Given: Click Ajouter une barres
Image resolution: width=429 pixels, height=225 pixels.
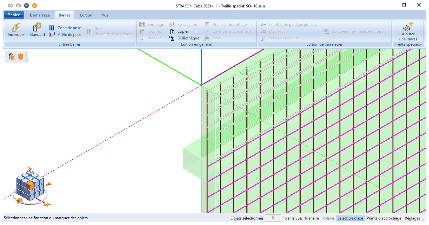Looking at the screenshot, I should [x=408, y=31].
